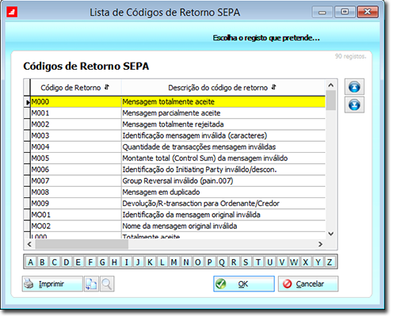Filter list by letter A
Viewport: 393px width, 320px height.
coord(31,262)
